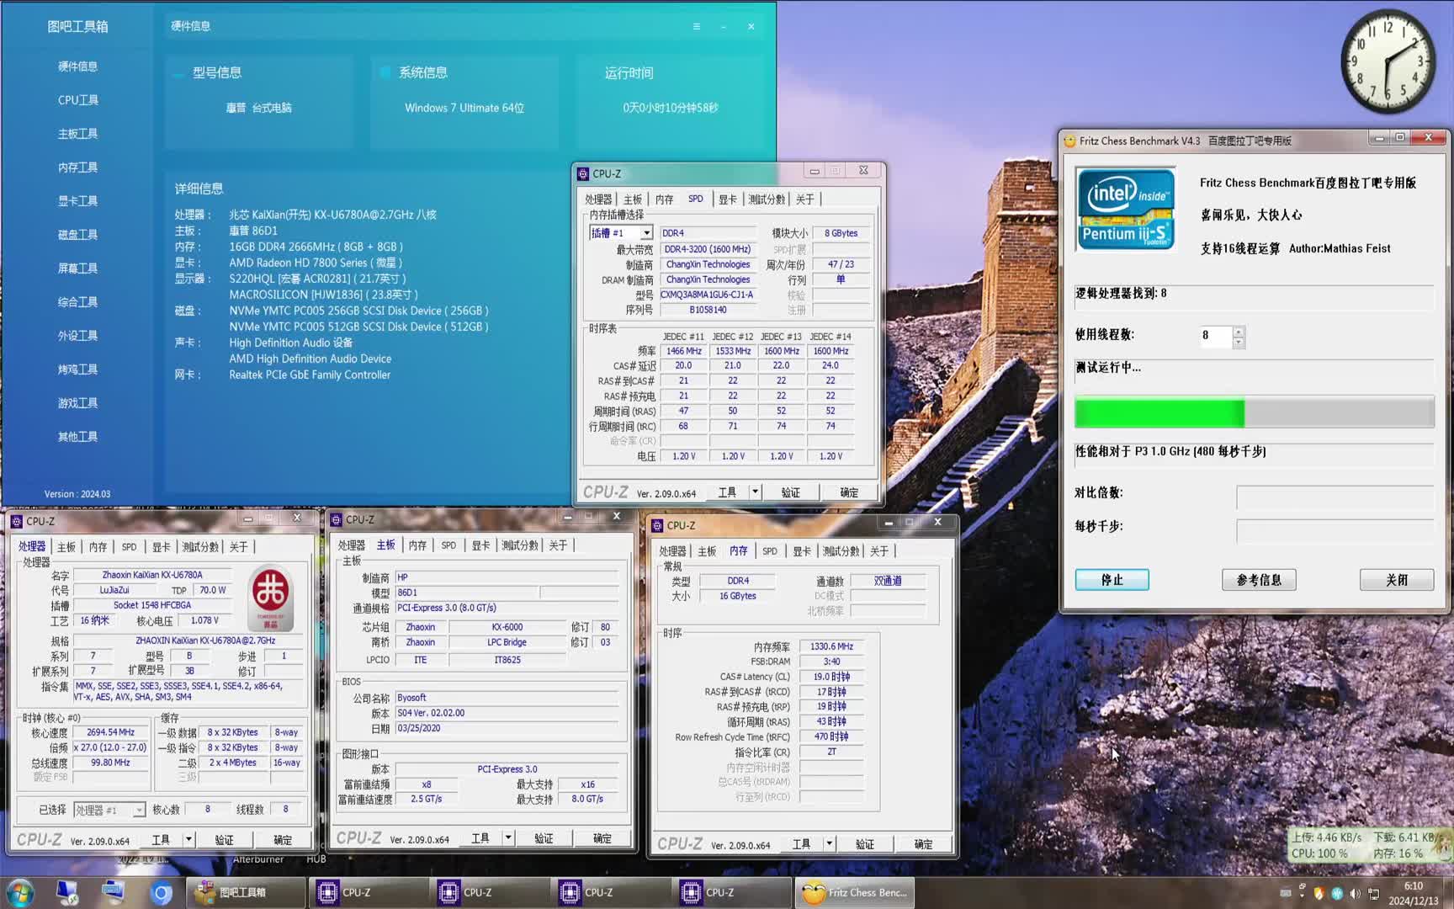Viewport: 1454px width, 909px height.
Task: Open the 处理器 #1 selection dropdown
Action: point(138,810)
